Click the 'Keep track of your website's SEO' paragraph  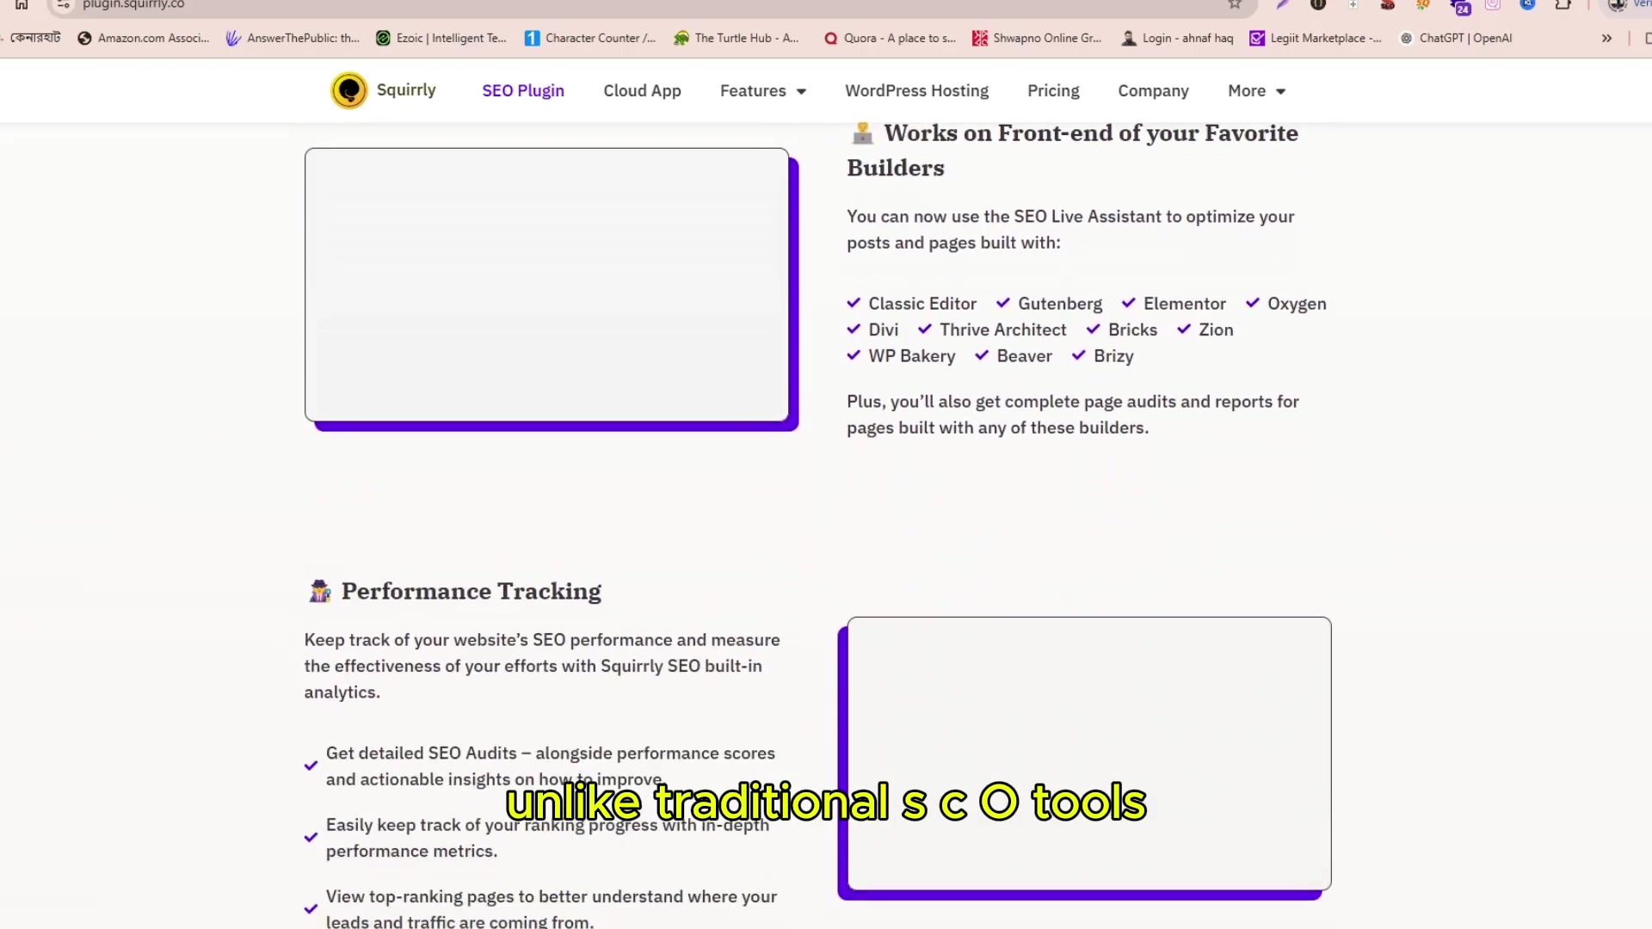542,667
